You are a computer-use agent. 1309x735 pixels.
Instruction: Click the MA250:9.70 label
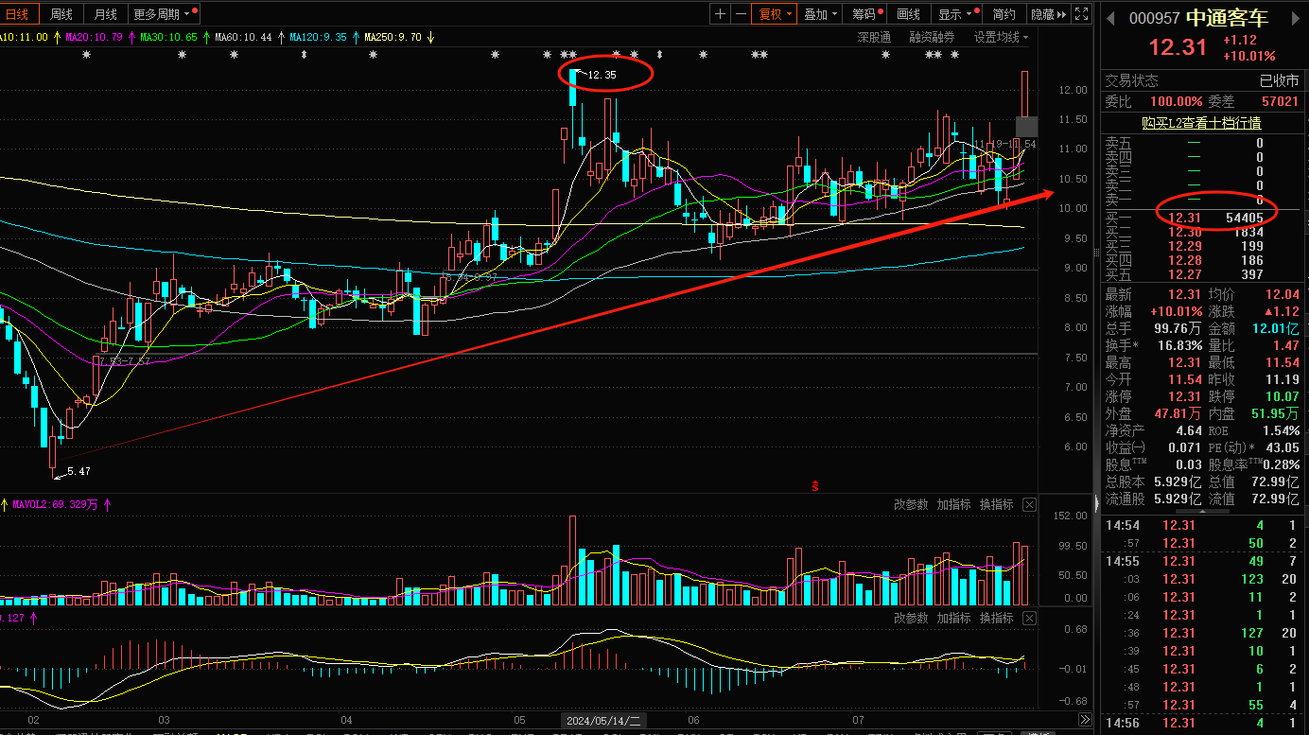click(x=393, y=38)
